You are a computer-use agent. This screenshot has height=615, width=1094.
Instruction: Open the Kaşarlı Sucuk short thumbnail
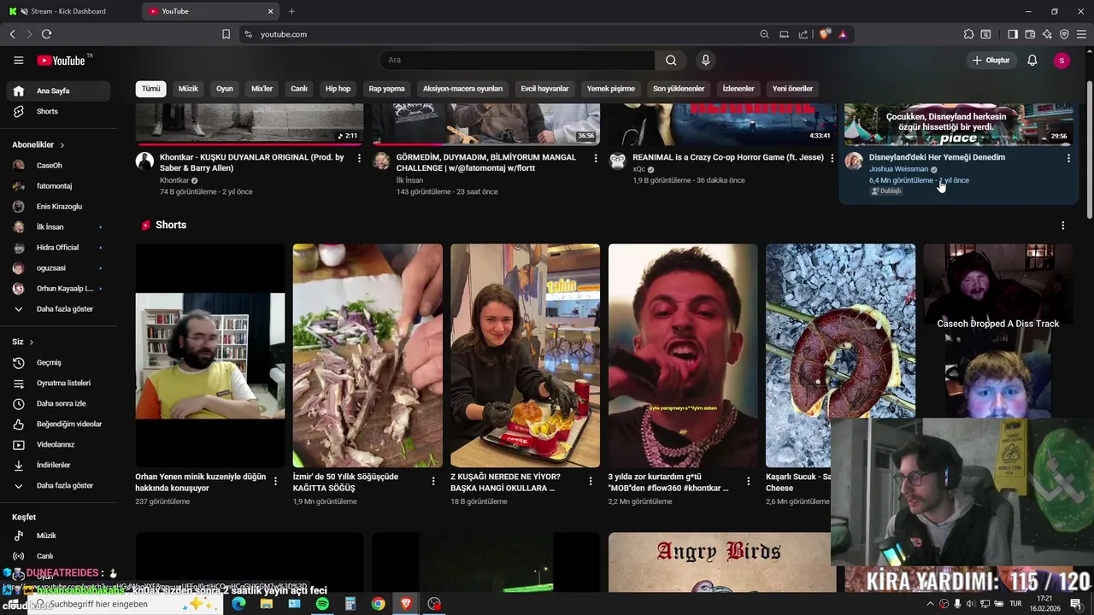click(840, 355)
